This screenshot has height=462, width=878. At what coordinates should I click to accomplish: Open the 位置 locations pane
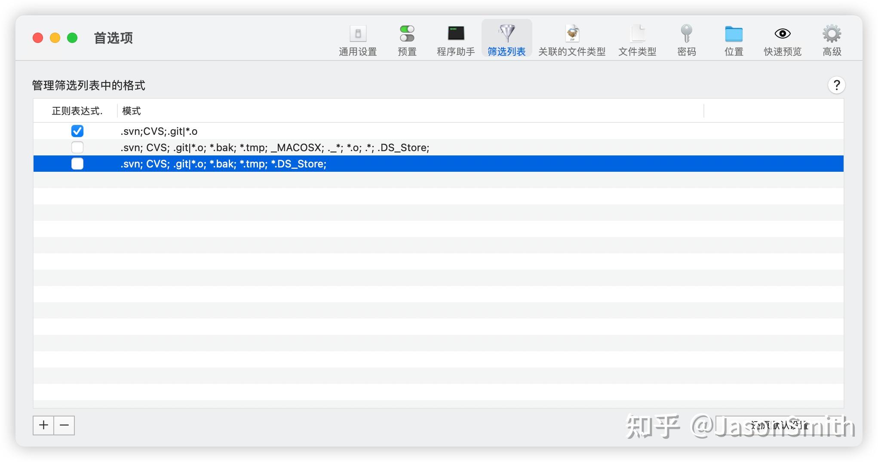pyautogui.click(x=733, y=40)
